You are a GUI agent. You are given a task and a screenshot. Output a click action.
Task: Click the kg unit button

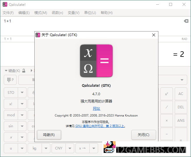[x=35, y=148]
